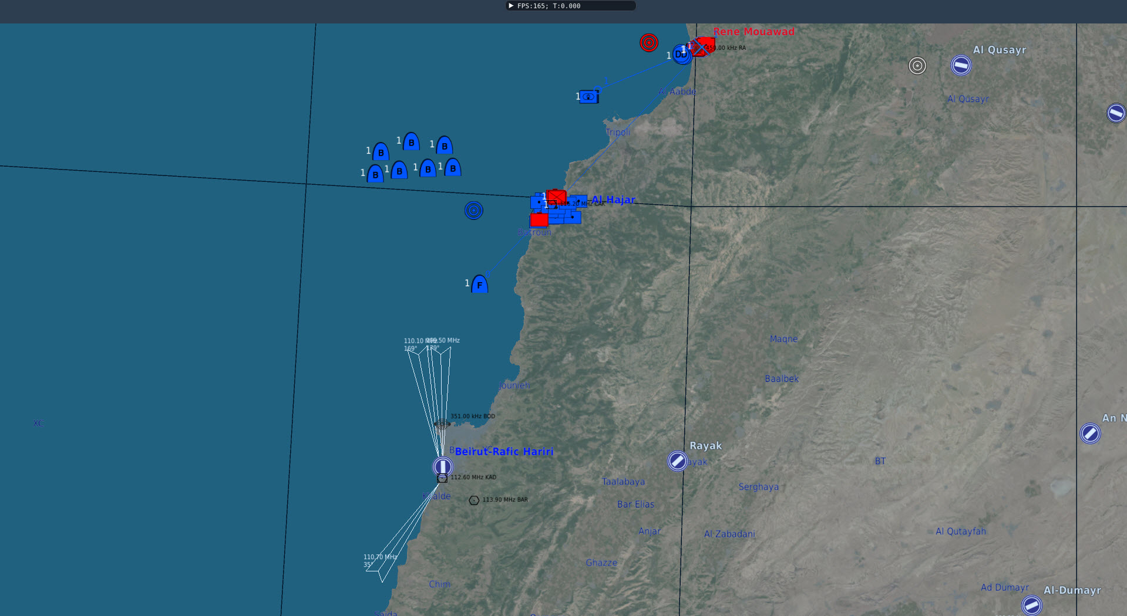Select the Rayak airbase runway icon

(x=677, y=461)
